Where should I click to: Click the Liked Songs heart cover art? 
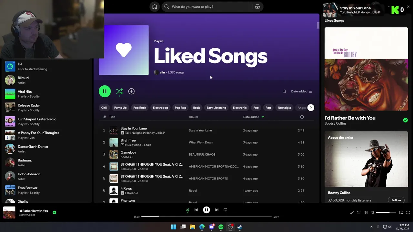coord(124,50)
